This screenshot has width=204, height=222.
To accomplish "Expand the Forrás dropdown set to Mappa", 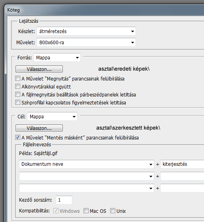I will [57, 57].
